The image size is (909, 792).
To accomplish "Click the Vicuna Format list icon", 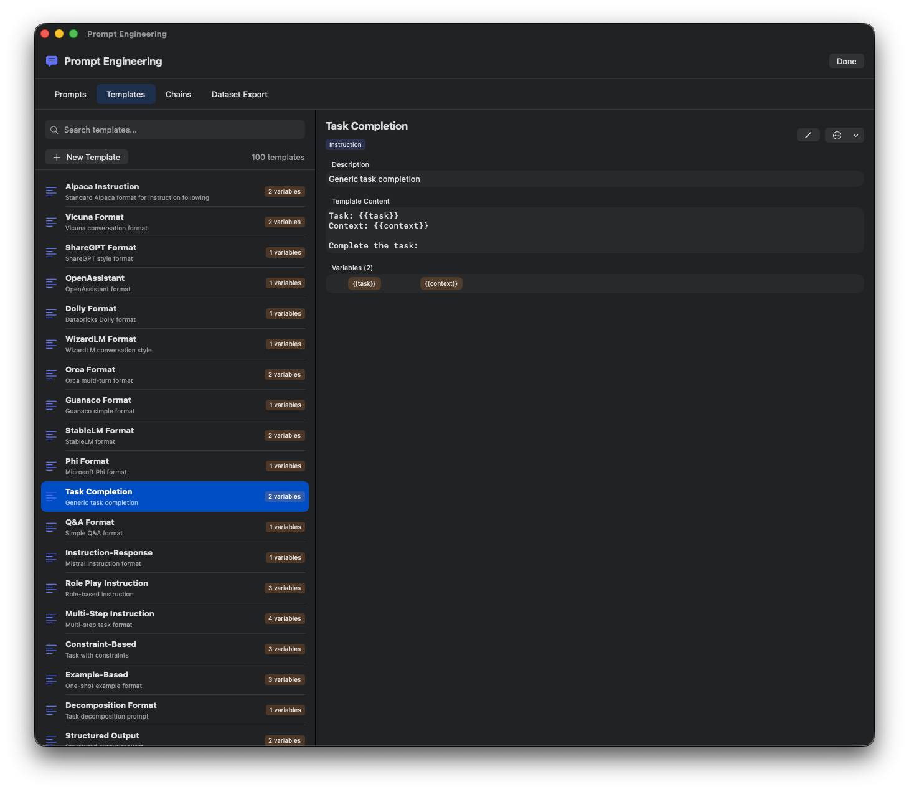I will click(x=51, y=222).
